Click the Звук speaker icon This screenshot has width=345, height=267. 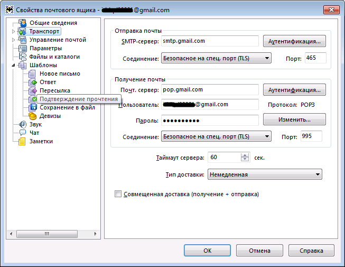[x=22, y=124]
